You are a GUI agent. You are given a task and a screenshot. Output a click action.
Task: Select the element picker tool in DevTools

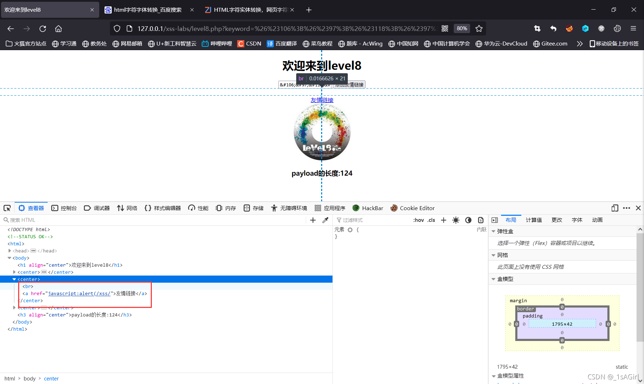pyautogui.click(x=7, y=208)
